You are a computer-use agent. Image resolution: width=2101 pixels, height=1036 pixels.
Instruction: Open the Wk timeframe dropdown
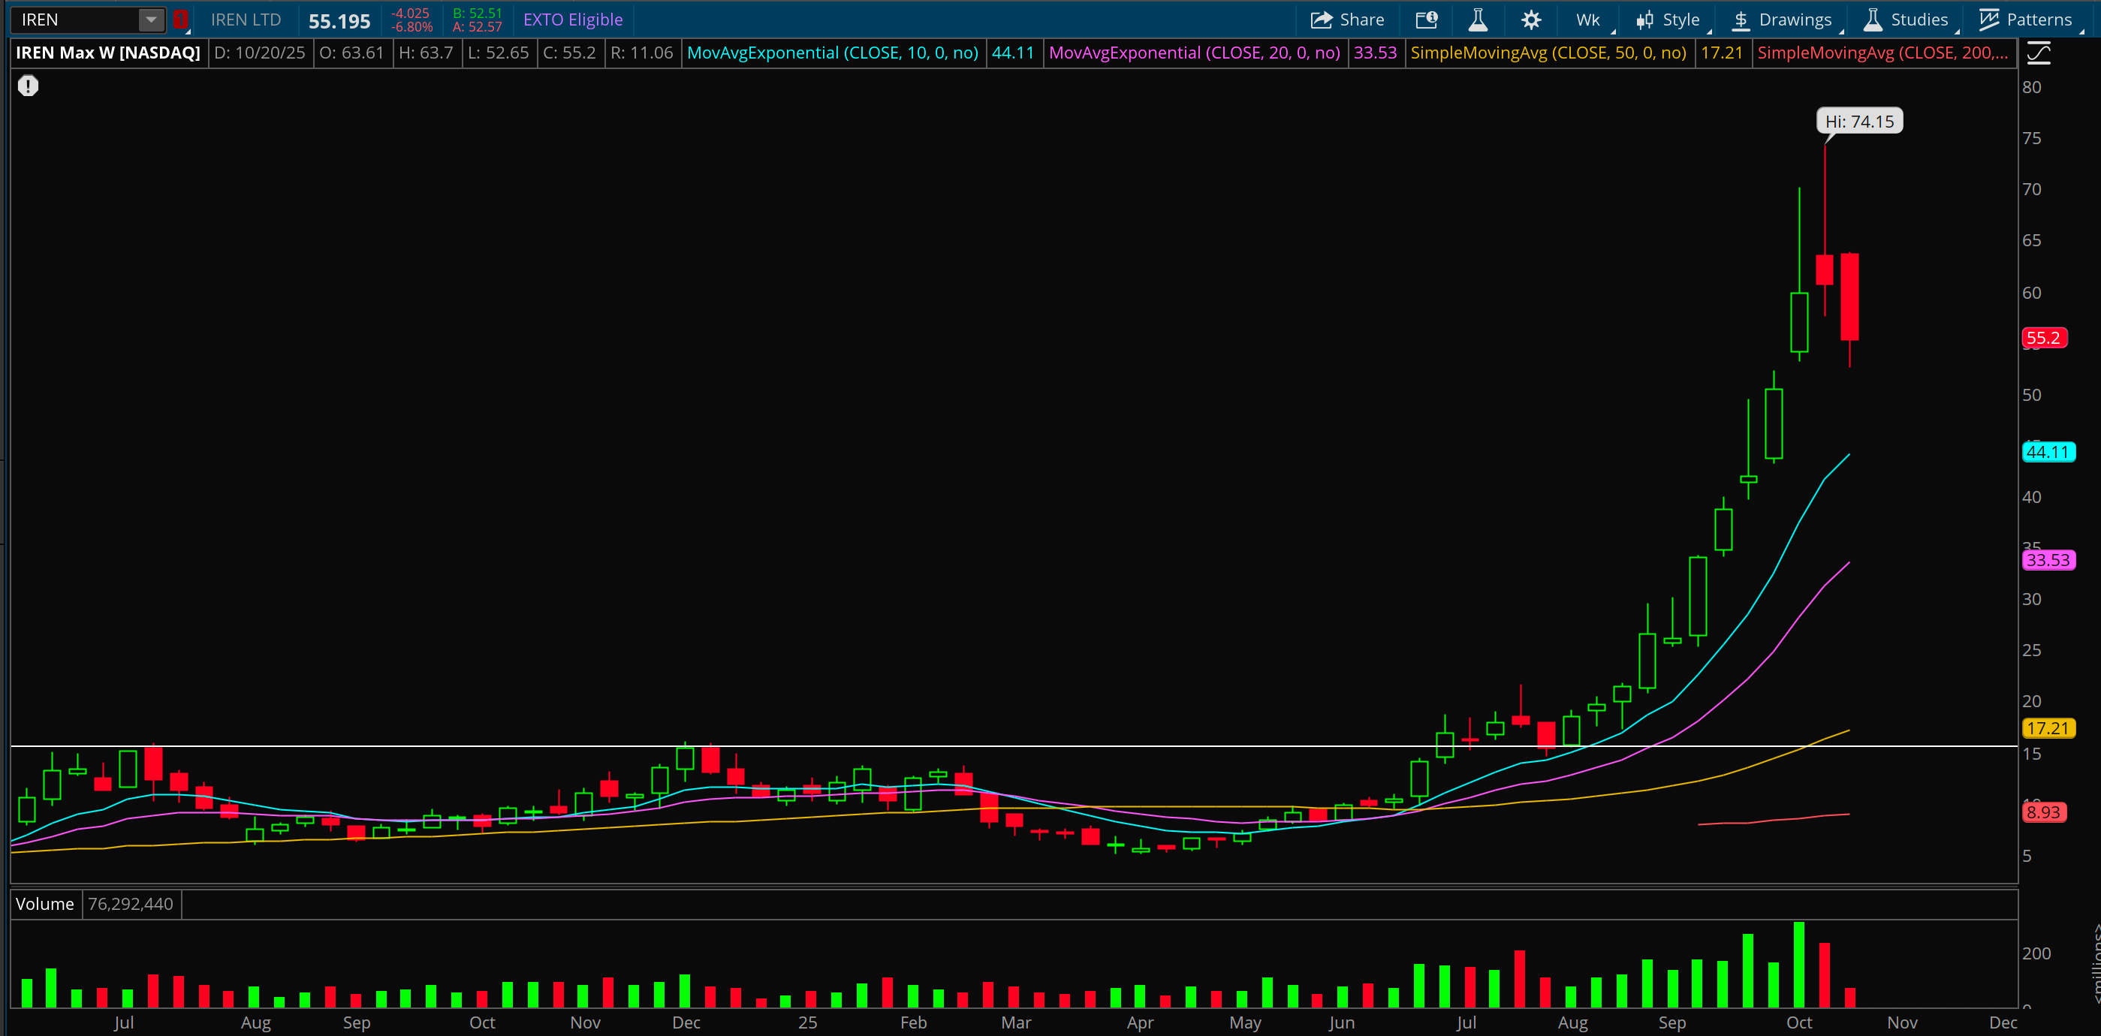pyautogui.click(x=1588, y=20)
